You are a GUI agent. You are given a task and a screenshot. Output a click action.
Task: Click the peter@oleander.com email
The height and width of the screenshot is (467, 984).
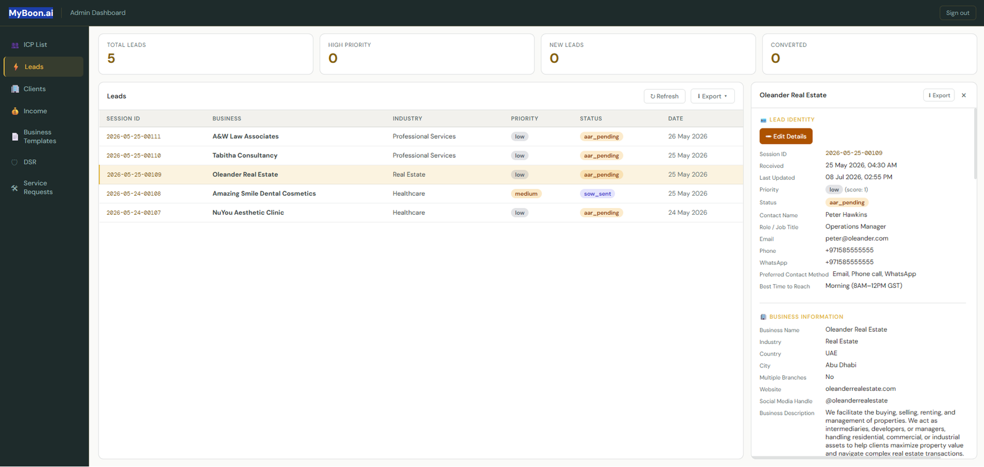click(857, 239)
